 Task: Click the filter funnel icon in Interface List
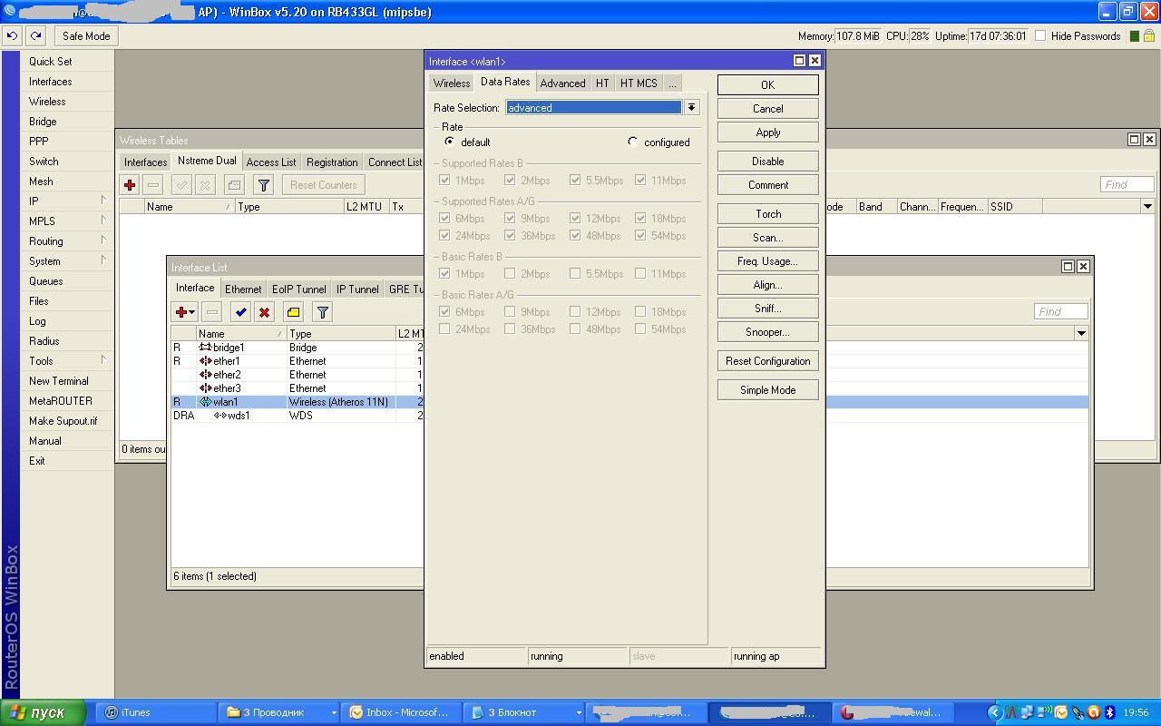click(x=322, y=312)
